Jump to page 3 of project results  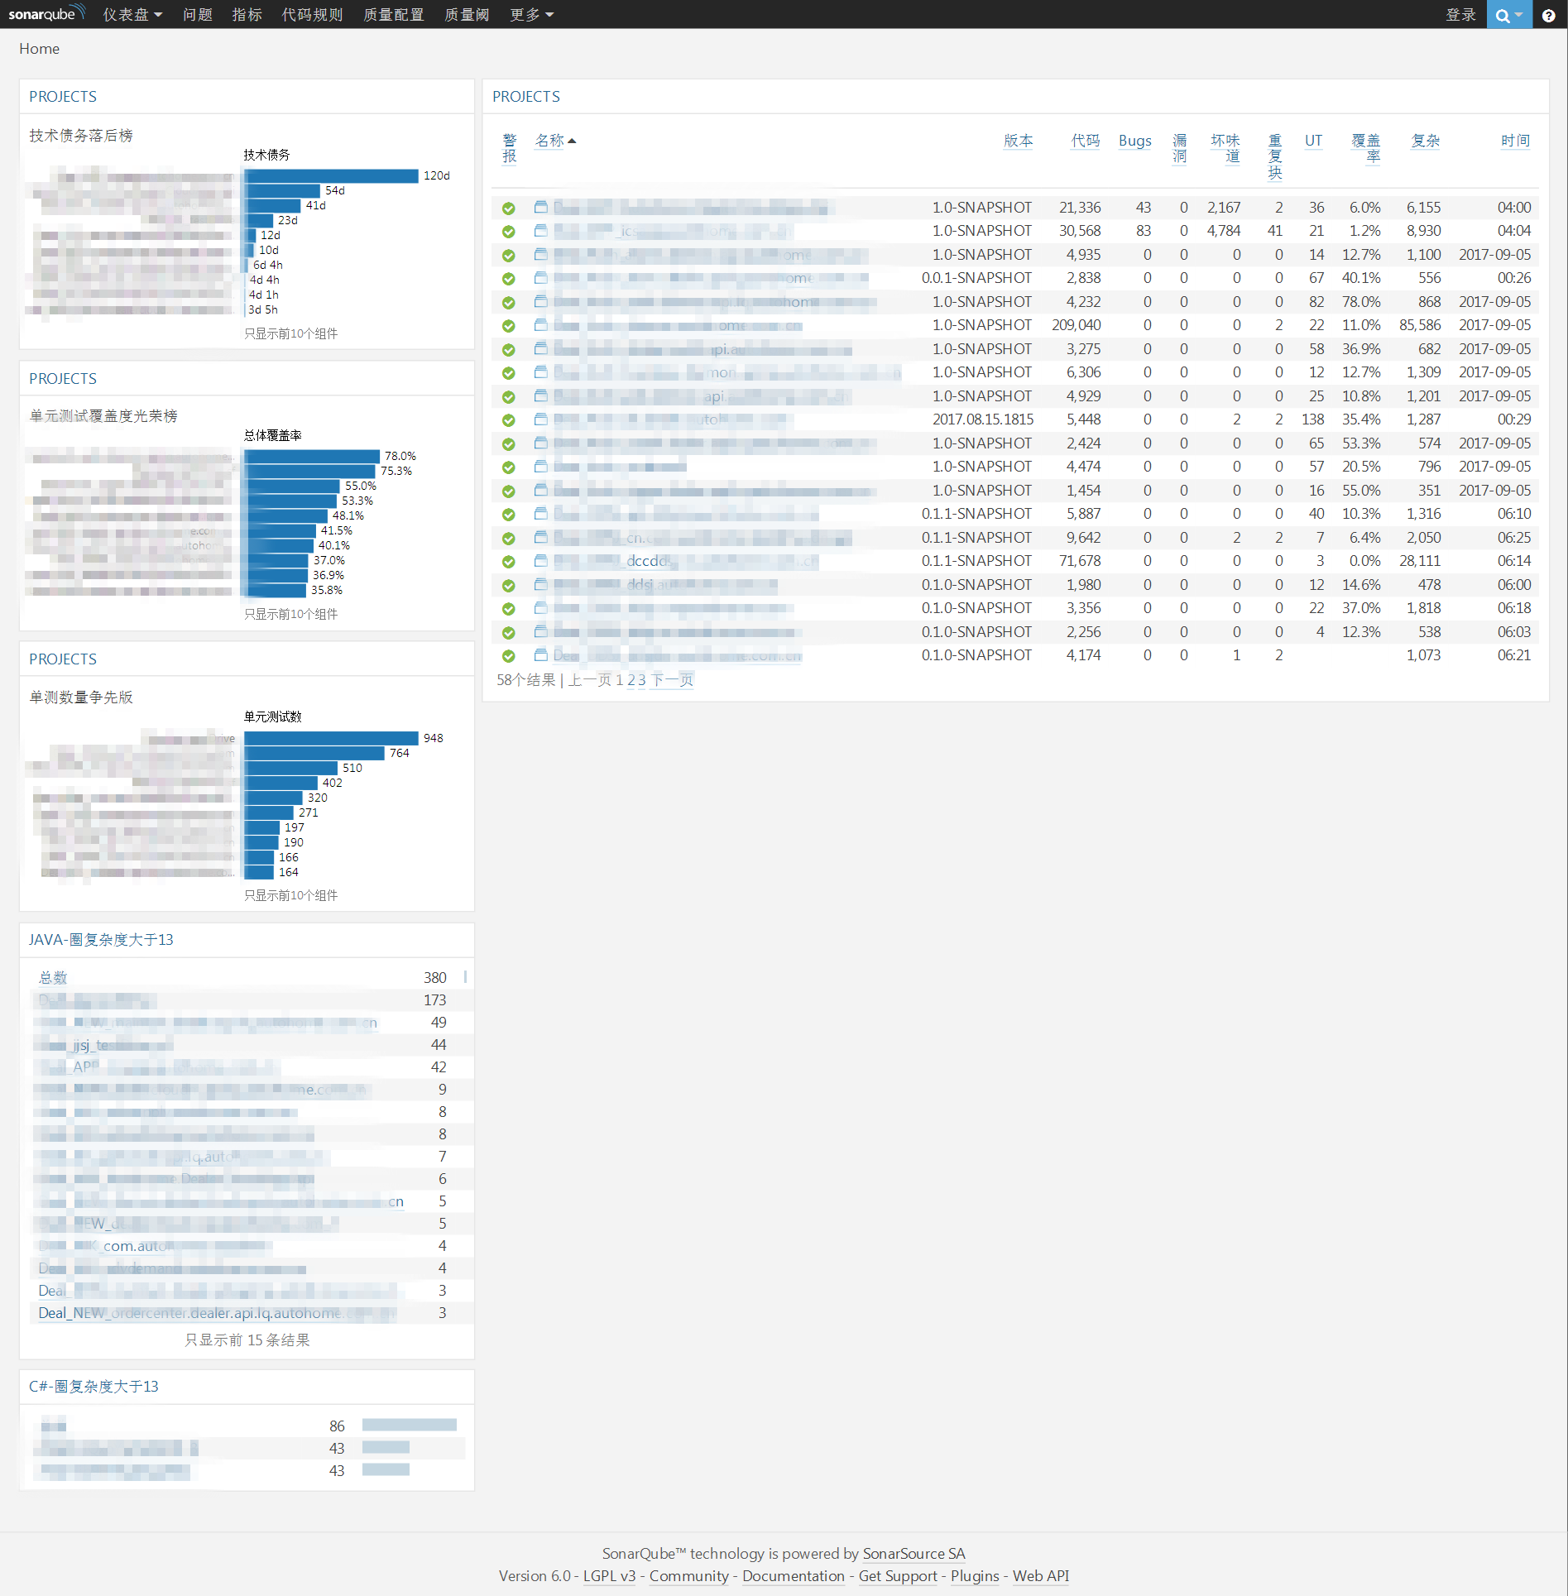pos(642,680)
